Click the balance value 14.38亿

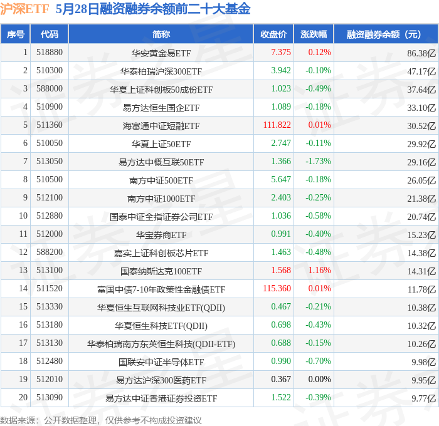pos(421,253)
